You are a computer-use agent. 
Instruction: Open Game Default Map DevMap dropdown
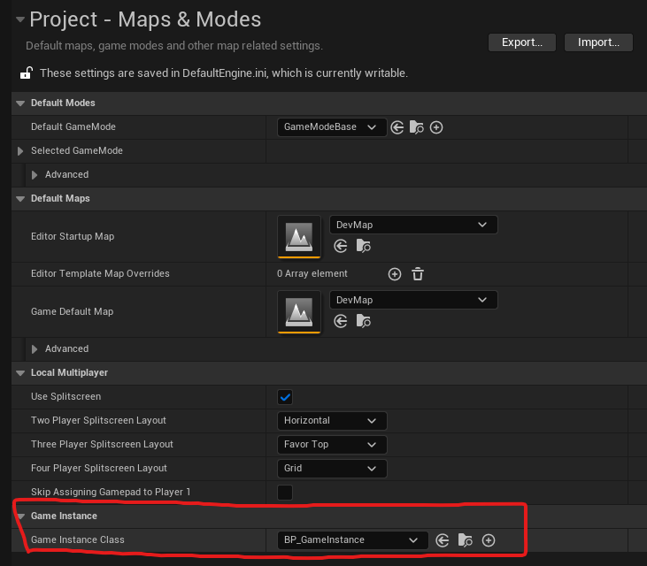(413, 300)
